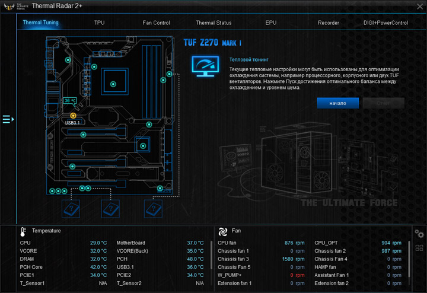Image resolution: width=427 pixels, height=293 pixels.
Task: Click the HAMP fan label
Action: 325,267
